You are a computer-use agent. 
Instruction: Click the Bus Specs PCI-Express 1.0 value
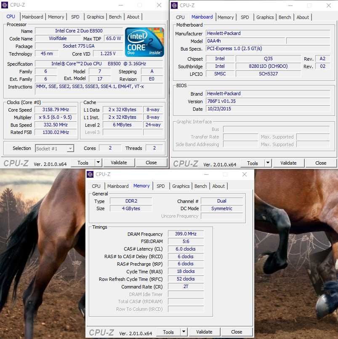click(x=268, y=49)
